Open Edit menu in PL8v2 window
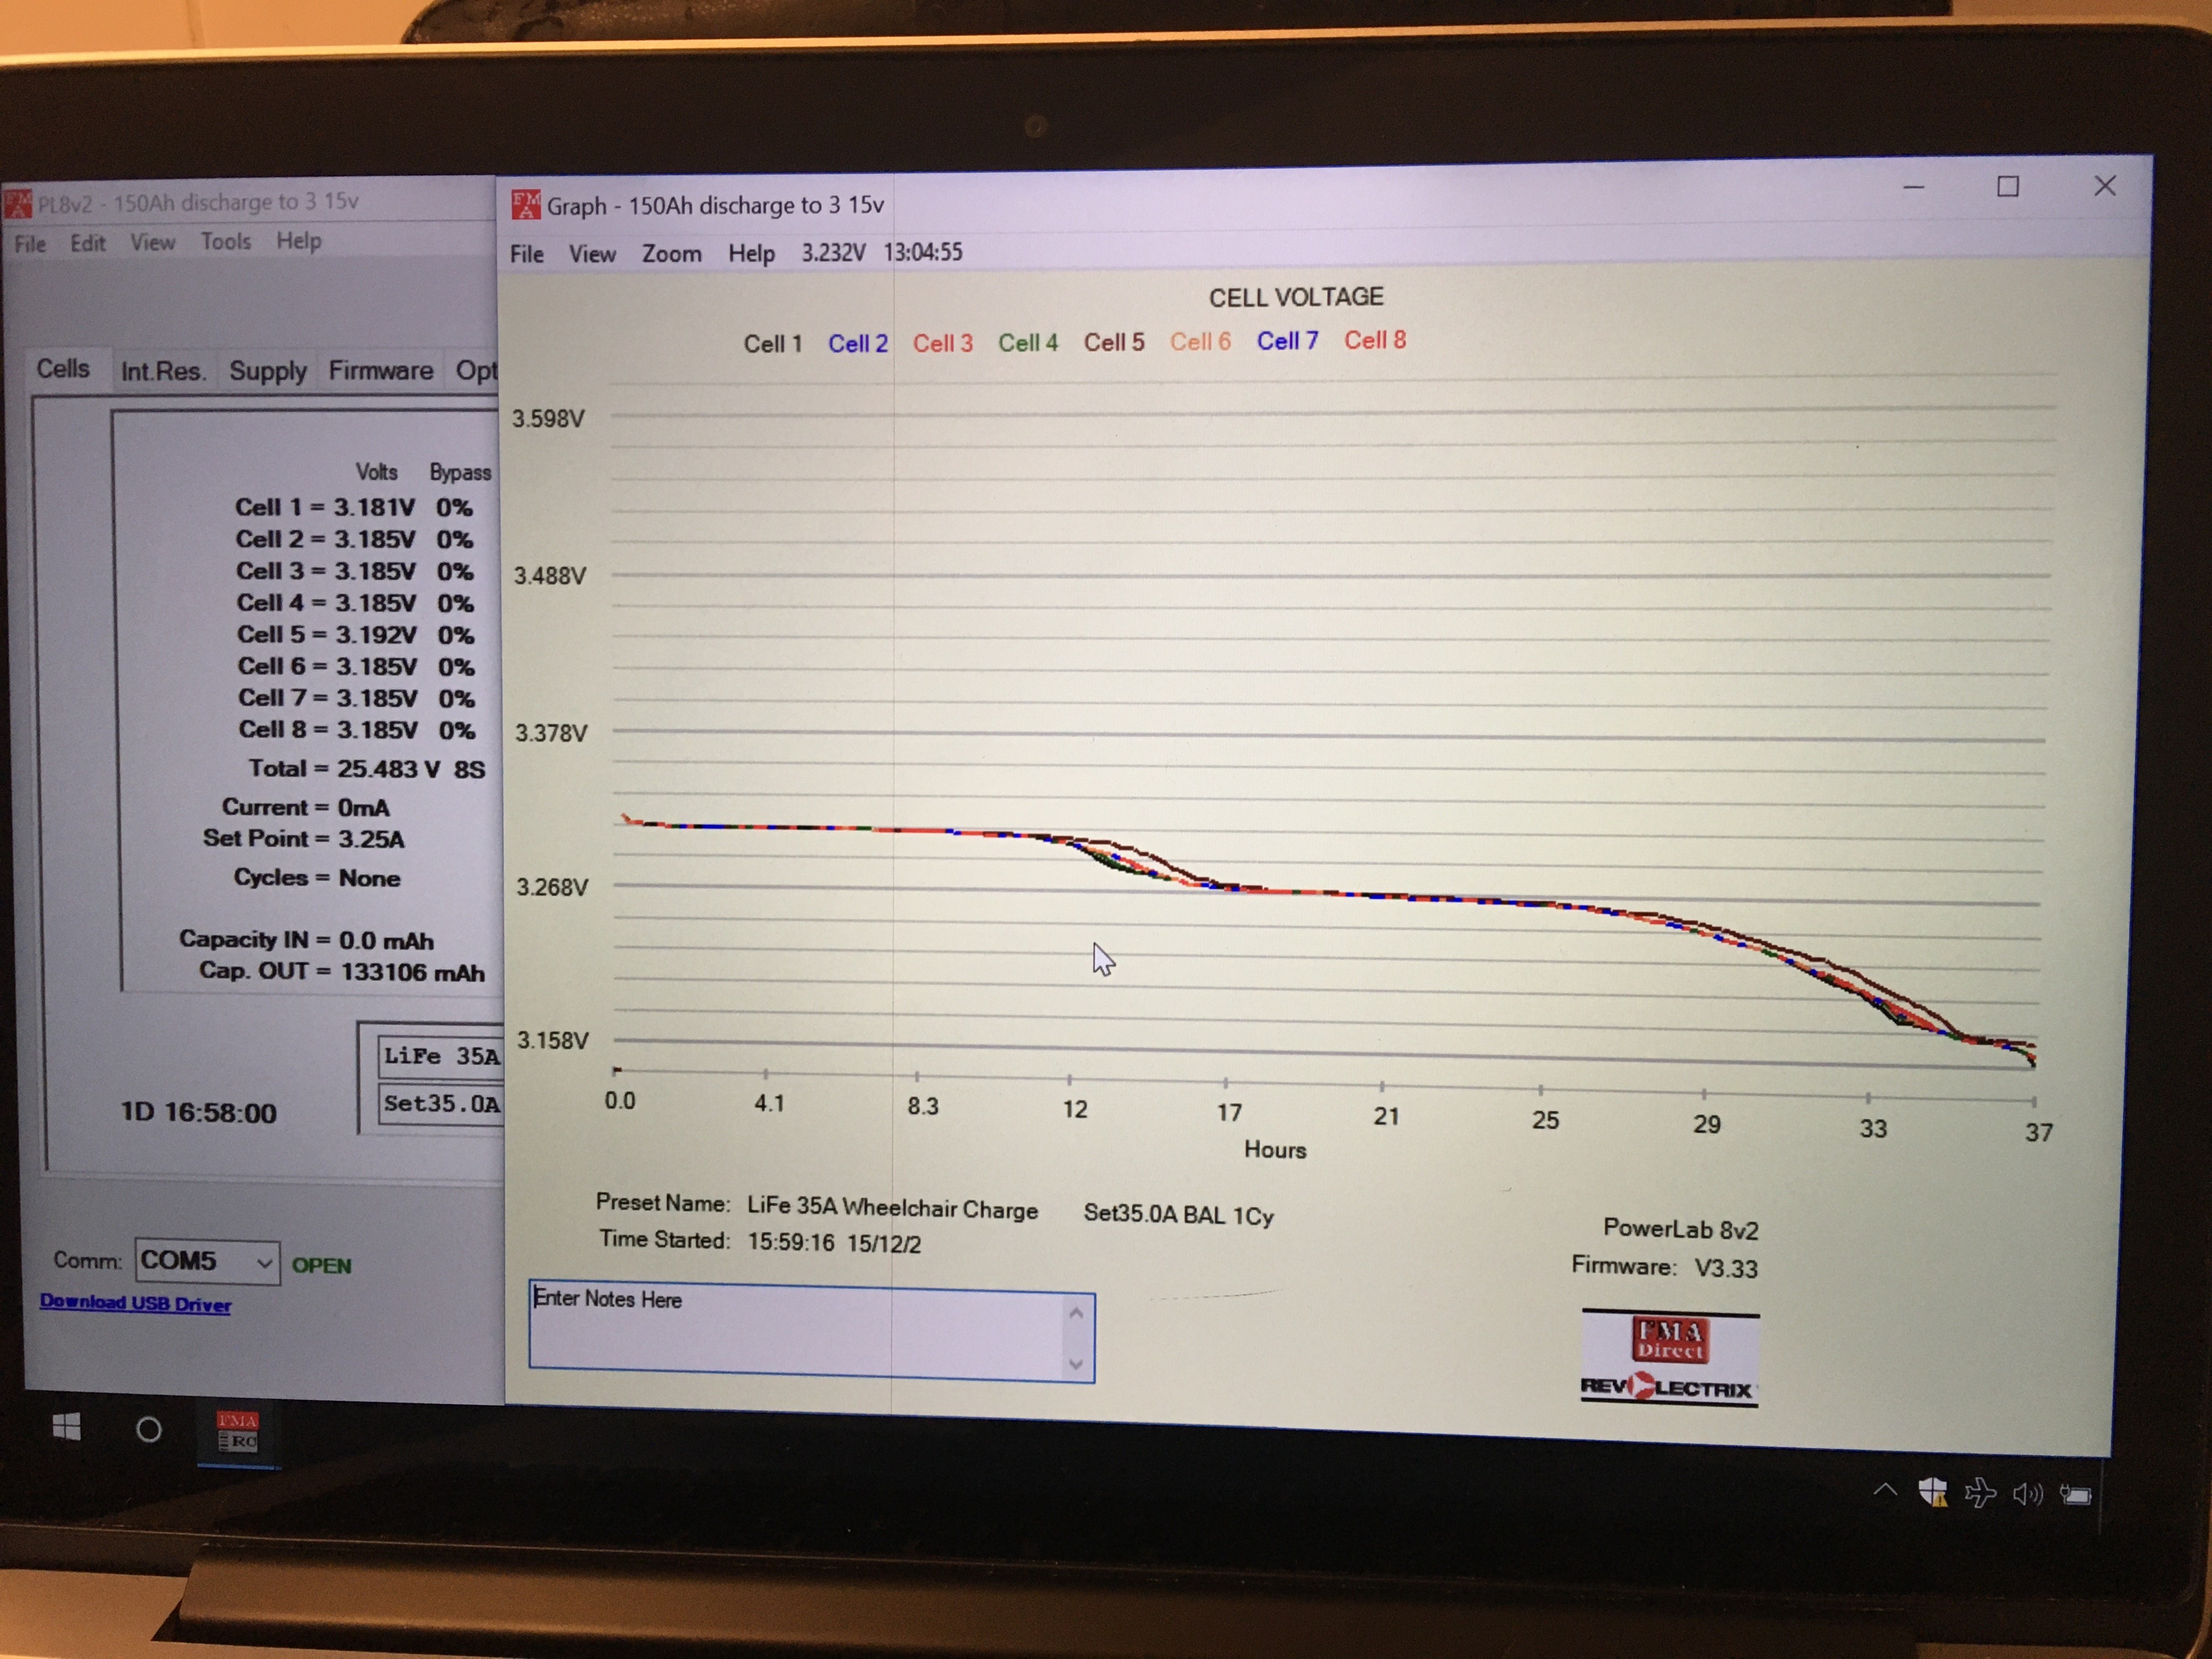 pyautogui.click(x=88, y=242)
